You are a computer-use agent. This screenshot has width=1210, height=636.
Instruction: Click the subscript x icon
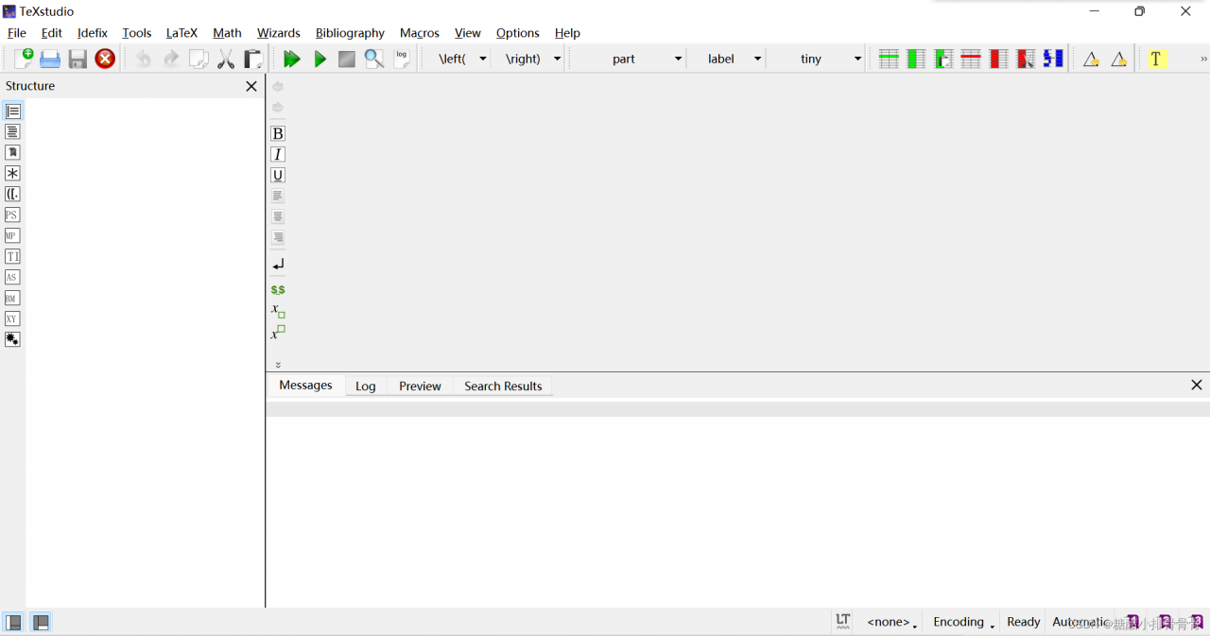[278, 311]
